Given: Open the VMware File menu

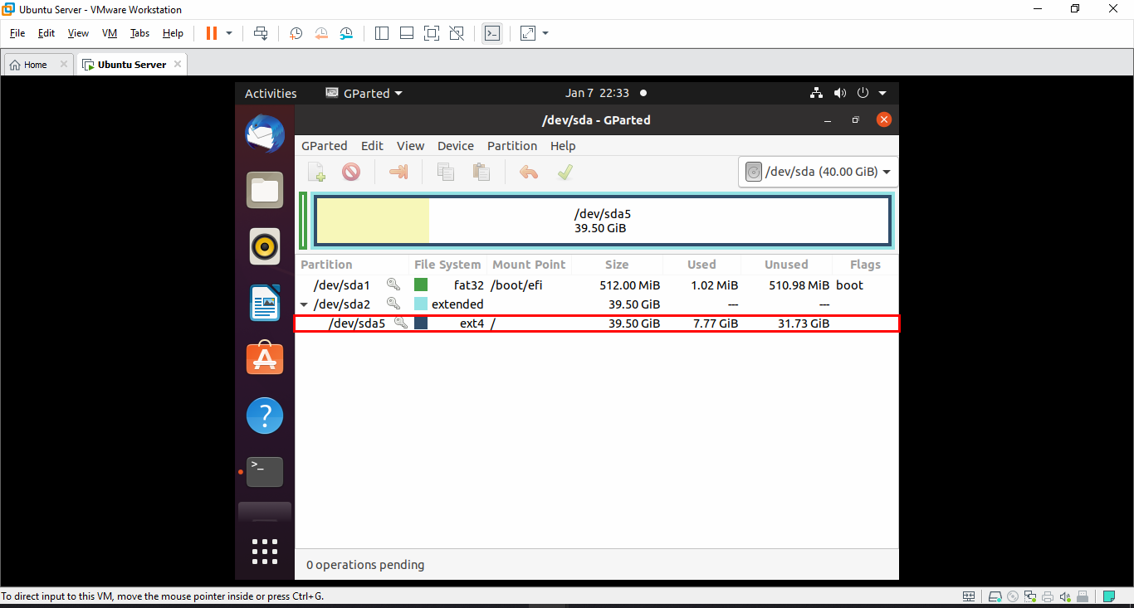Looking at the screenshot, I should pos(17,33).
